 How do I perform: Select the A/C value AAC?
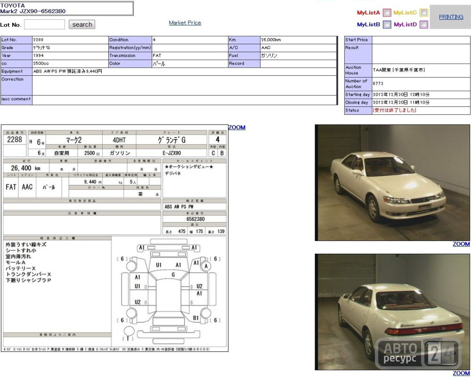pyautogui.click(x=266, y=48)
